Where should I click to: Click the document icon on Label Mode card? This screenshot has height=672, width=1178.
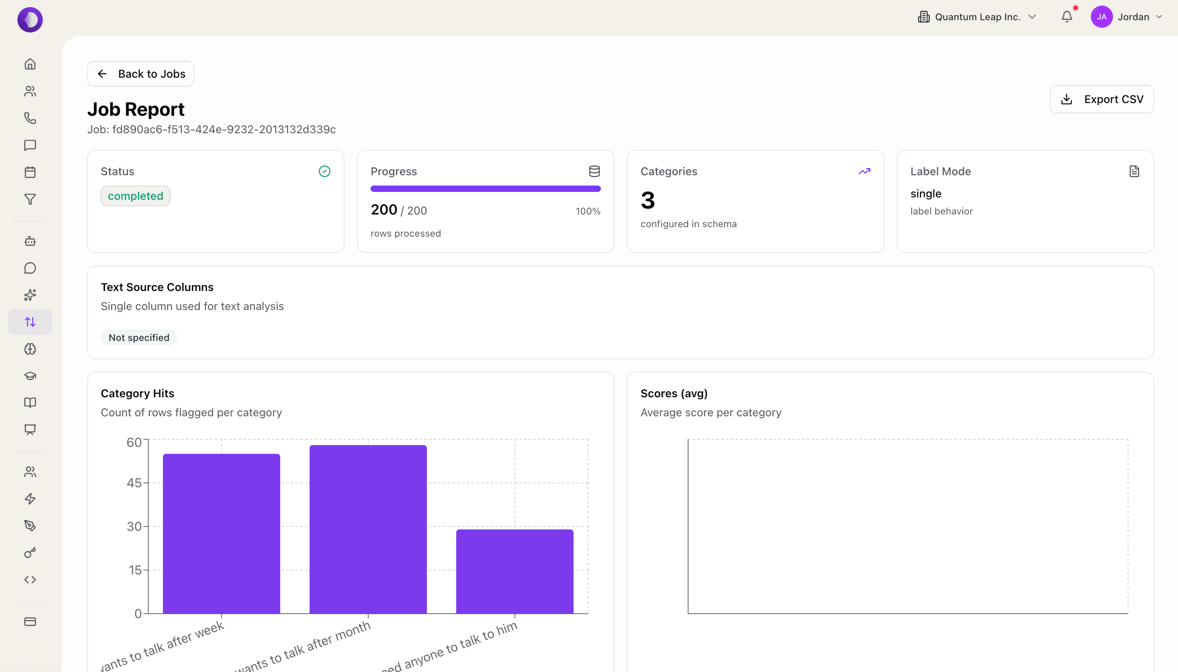[1135, 171]
